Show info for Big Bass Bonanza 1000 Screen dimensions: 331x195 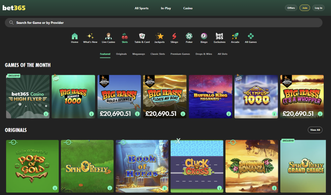pyautogui.click(x=91, y=114)
